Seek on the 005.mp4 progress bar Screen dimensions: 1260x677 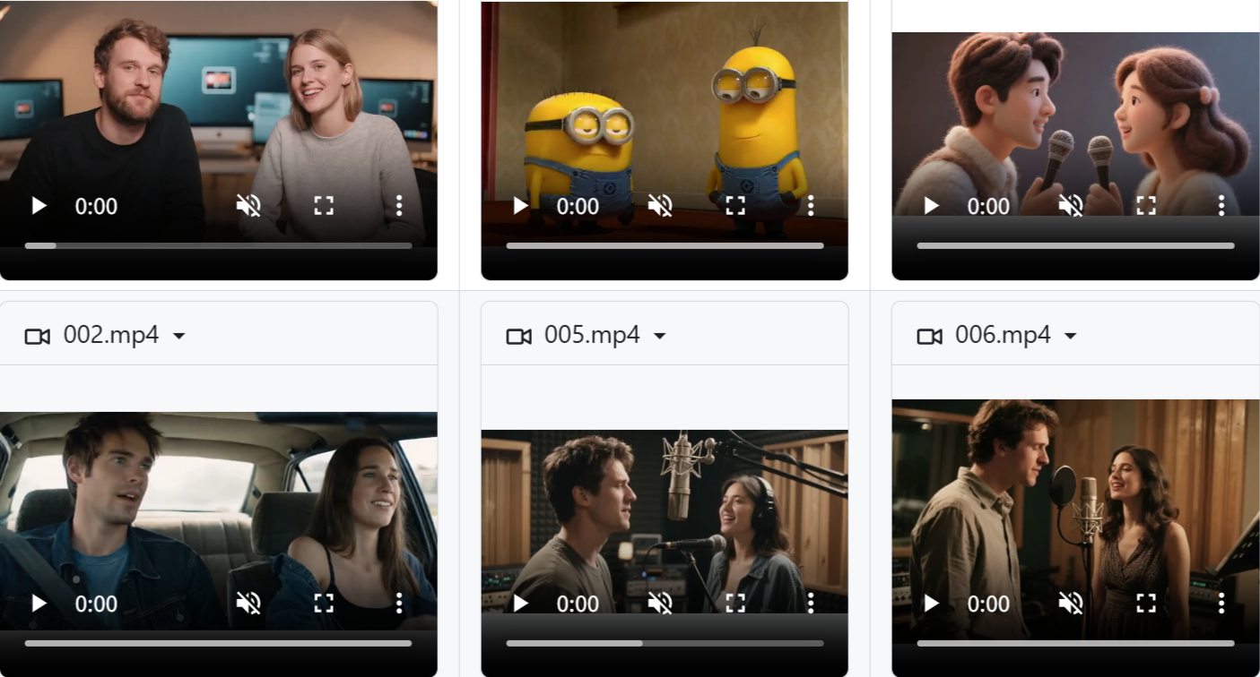point(665,643)
